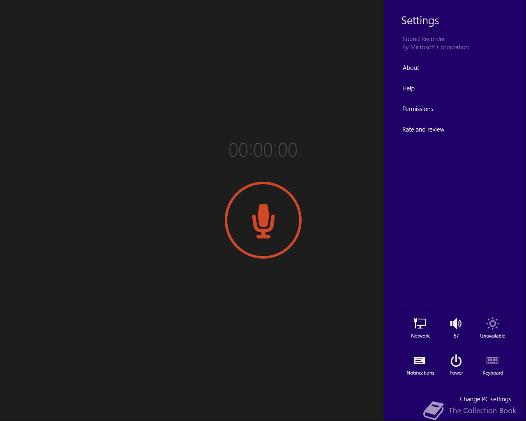Image resolution: width=526 pixels, height=421 pixels.
Task: Start recording with the microphone button
Action: pyautogui.click(x=263, y=220)
